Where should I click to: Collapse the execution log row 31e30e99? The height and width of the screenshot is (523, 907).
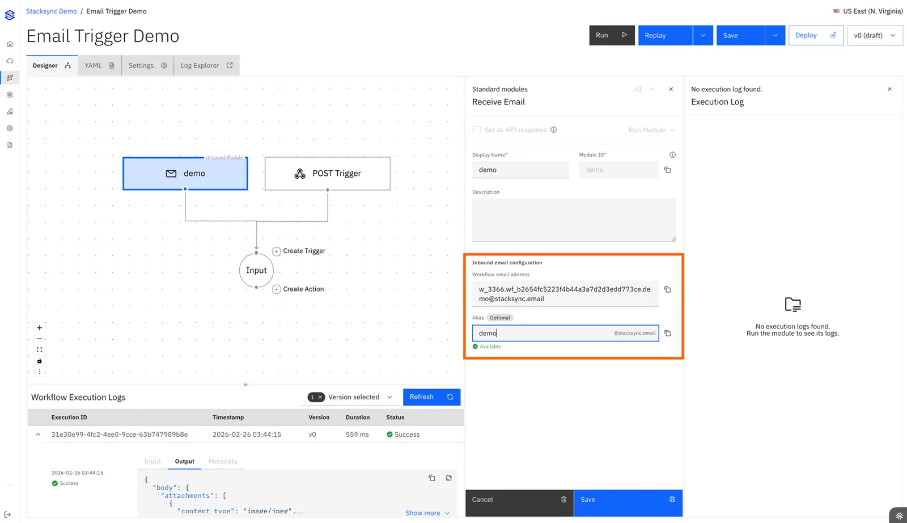click(x=38, y=435)
